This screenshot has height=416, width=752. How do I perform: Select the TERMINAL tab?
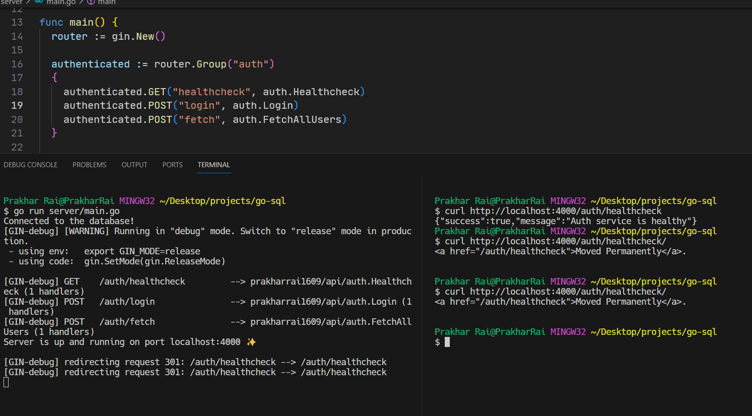coord(214,165)
